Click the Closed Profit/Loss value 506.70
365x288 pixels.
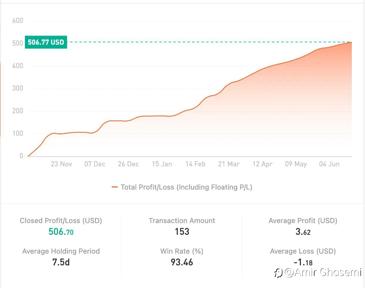click(x=61, y=232)
